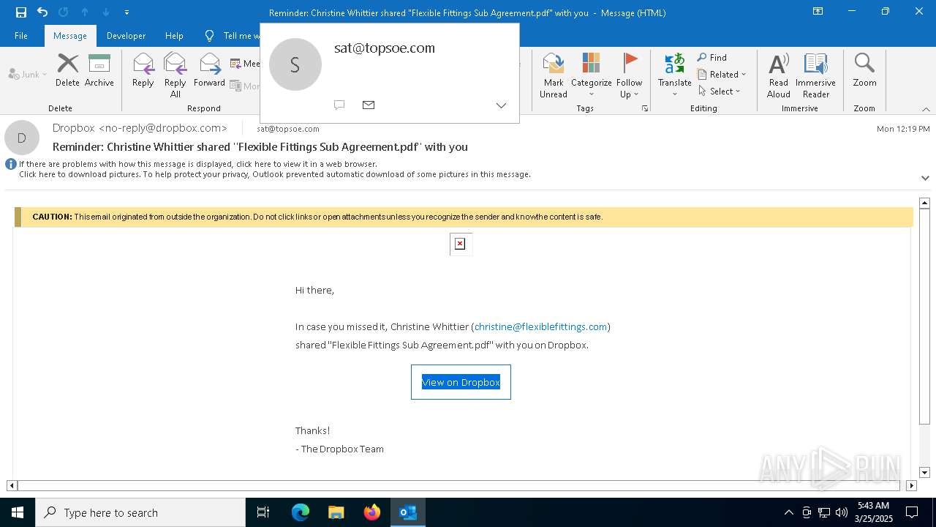Click the S avatar on contact card
Screen dimensions: 936x527
coord(295,64)
